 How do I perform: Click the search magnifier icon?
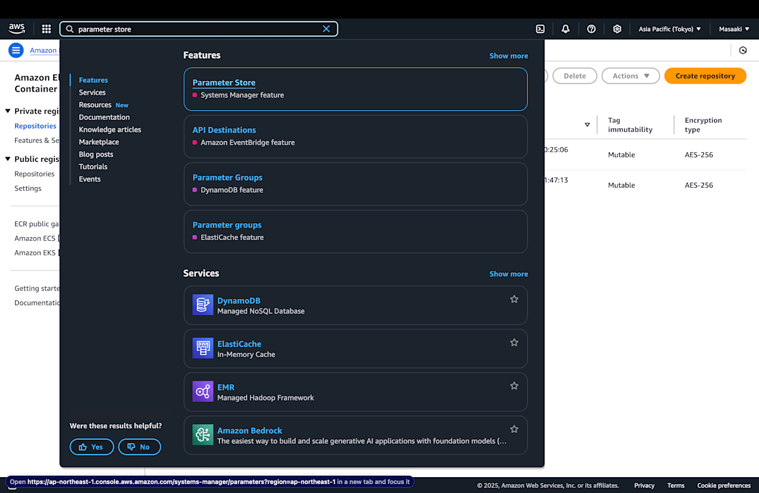[x=70, y=29]
